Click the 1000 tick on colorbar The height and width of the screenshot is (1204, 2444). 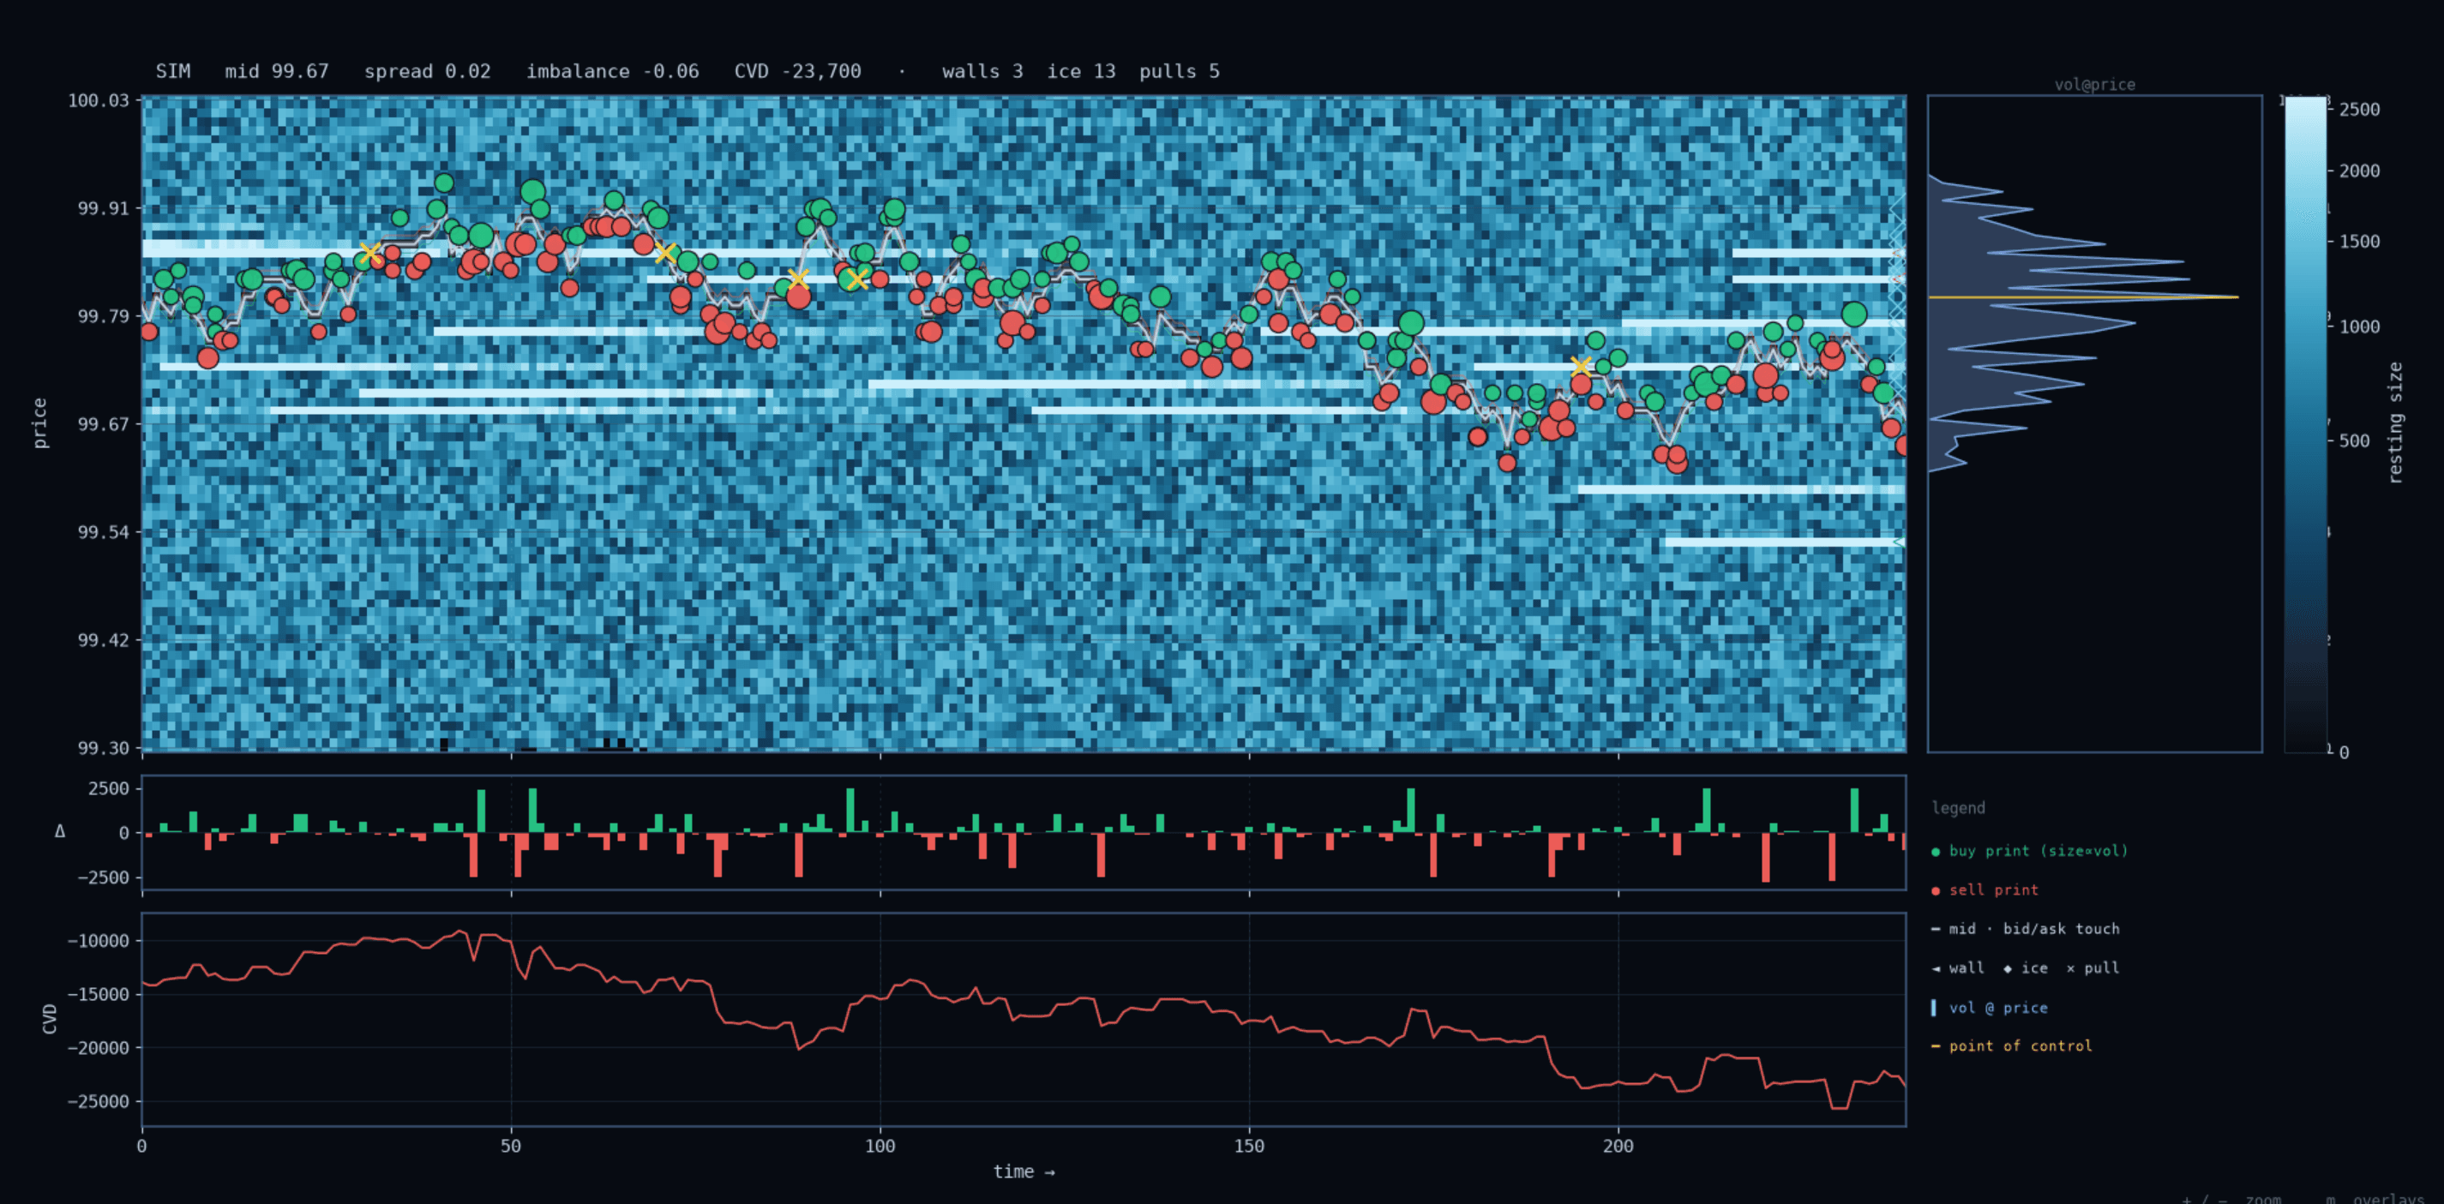pyautogui.click(x=2359, y=327)
